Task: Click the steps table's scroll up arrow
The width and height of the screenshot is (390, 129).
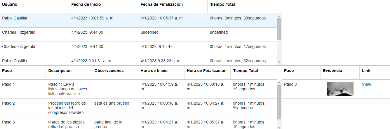Action: [279, 82]
